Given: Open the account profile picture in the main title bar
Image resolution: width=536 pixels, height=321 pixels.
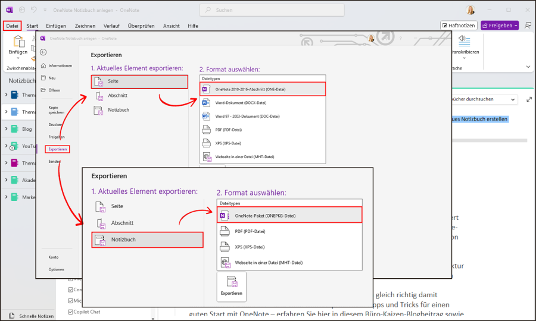Looking at the screenshot, I should coord(470,10).
